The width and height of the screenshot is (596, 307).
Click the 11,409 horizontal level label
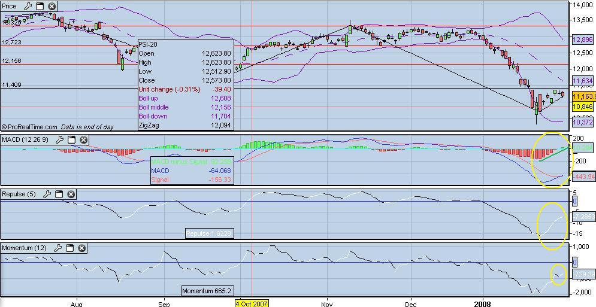[x=11, y=85]
